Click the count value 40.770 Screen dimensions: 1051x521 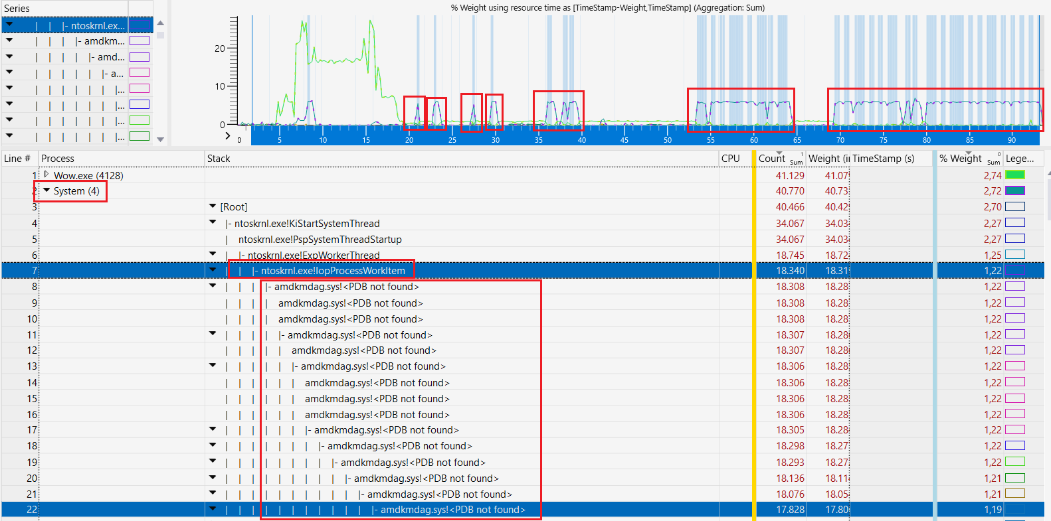790,191
